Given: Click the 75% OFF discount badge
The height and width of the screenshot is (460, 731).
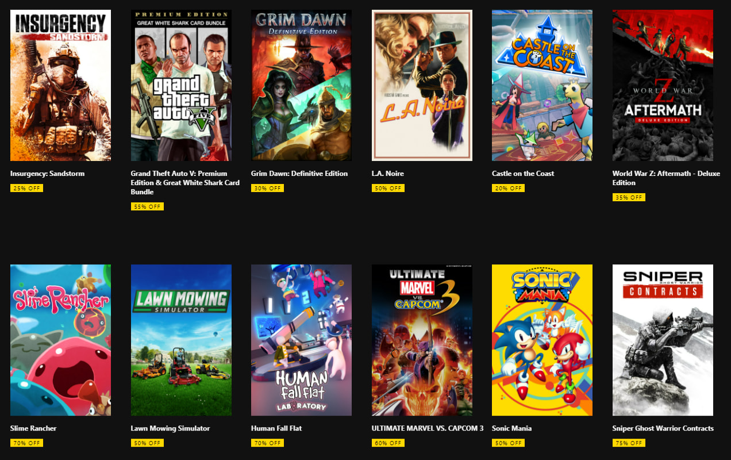Looking at the screenshot, I should [629, 443].
